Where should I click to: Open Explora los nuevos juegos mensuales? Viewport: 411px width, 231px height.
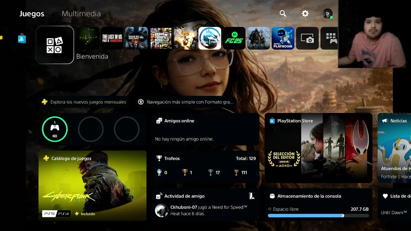84,102
